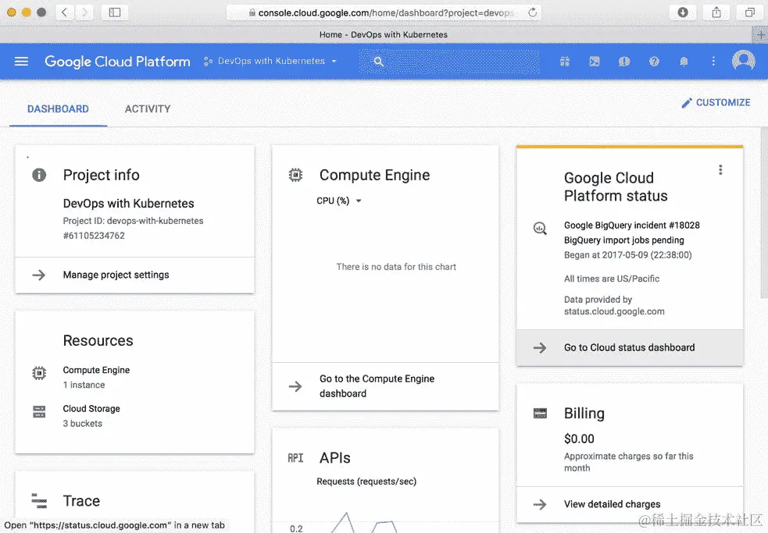Open Cloud Storage resource row
The height and width of the screenshot is (533, 768).
(91, 415)
